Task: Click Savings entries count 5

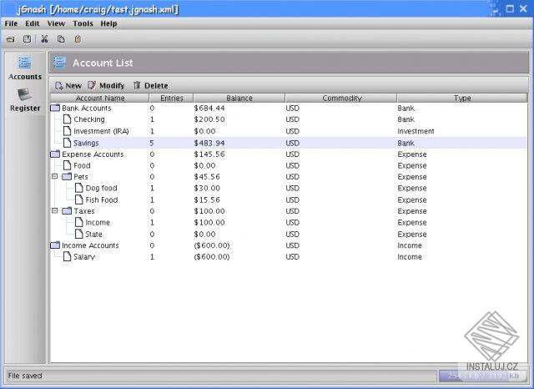Action: [x=152, y=143]
